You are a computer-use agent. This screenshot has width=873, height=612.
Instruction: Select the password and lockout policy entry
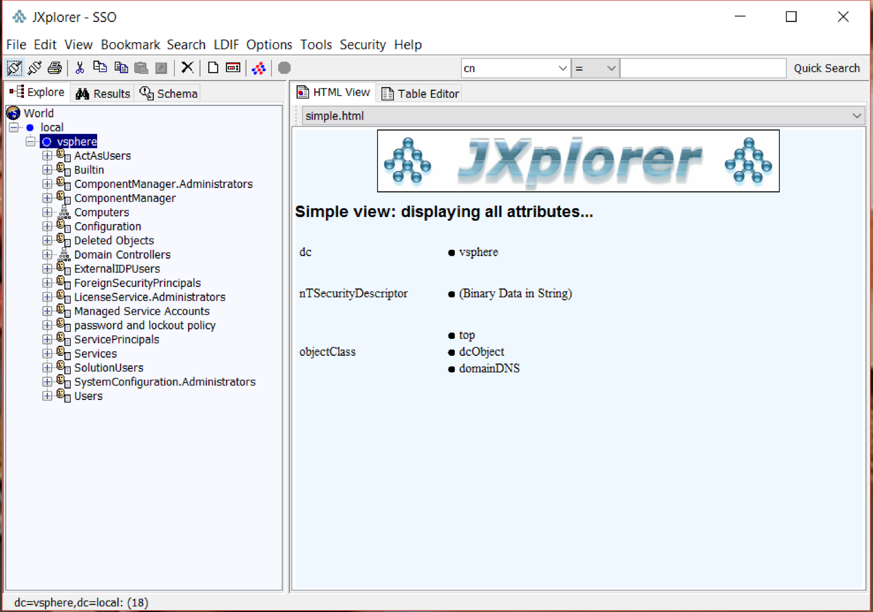[144, 326]
